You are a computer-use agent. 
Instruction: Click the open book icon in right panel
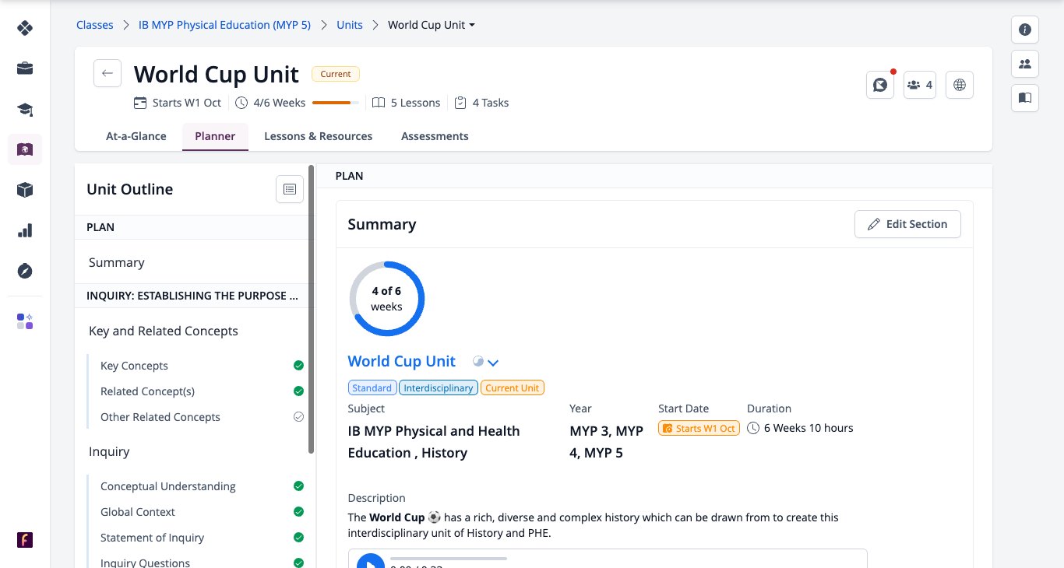click(1025, 98)
